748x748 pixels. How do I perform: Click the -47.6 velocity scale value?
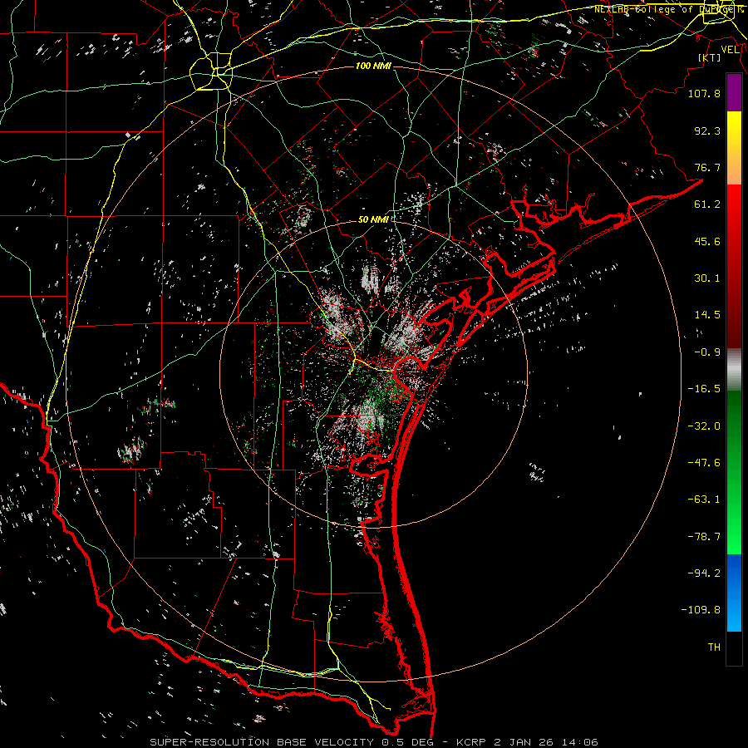tap(704, 463)
